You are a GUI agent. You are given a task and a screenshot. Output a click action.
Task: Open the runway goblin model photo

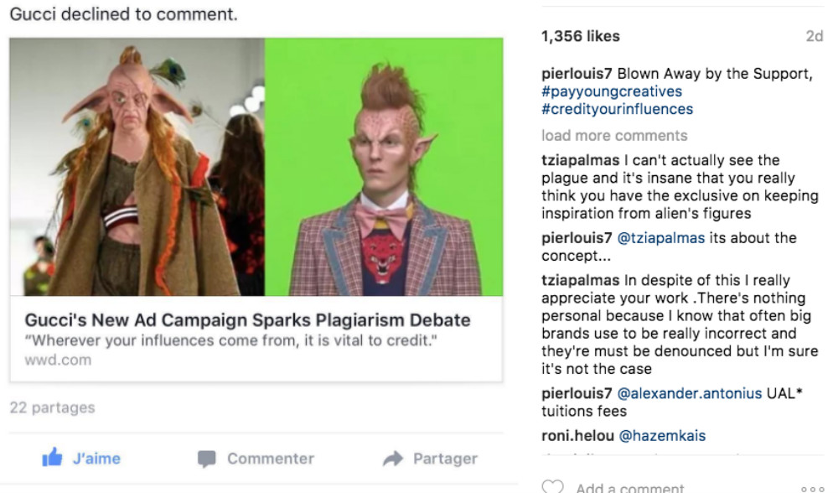[137, 167]
